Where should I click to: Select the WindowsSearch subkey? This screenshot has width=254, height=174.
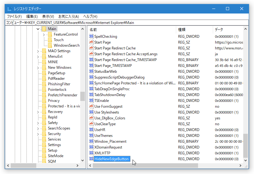click(x=67, y=45)
